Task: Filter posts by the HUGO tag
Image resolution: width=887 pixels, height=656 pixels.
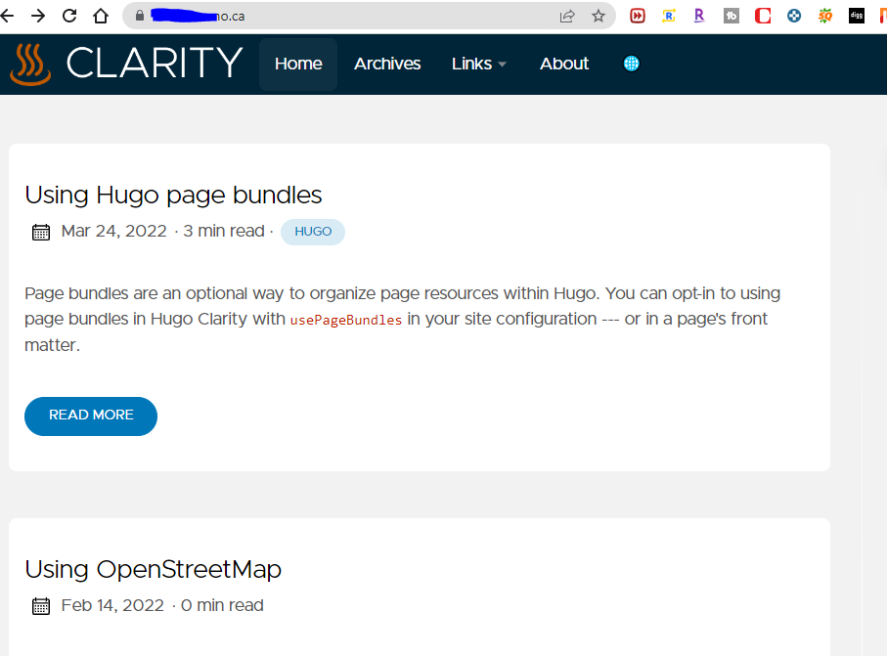Action: (313, 232)
